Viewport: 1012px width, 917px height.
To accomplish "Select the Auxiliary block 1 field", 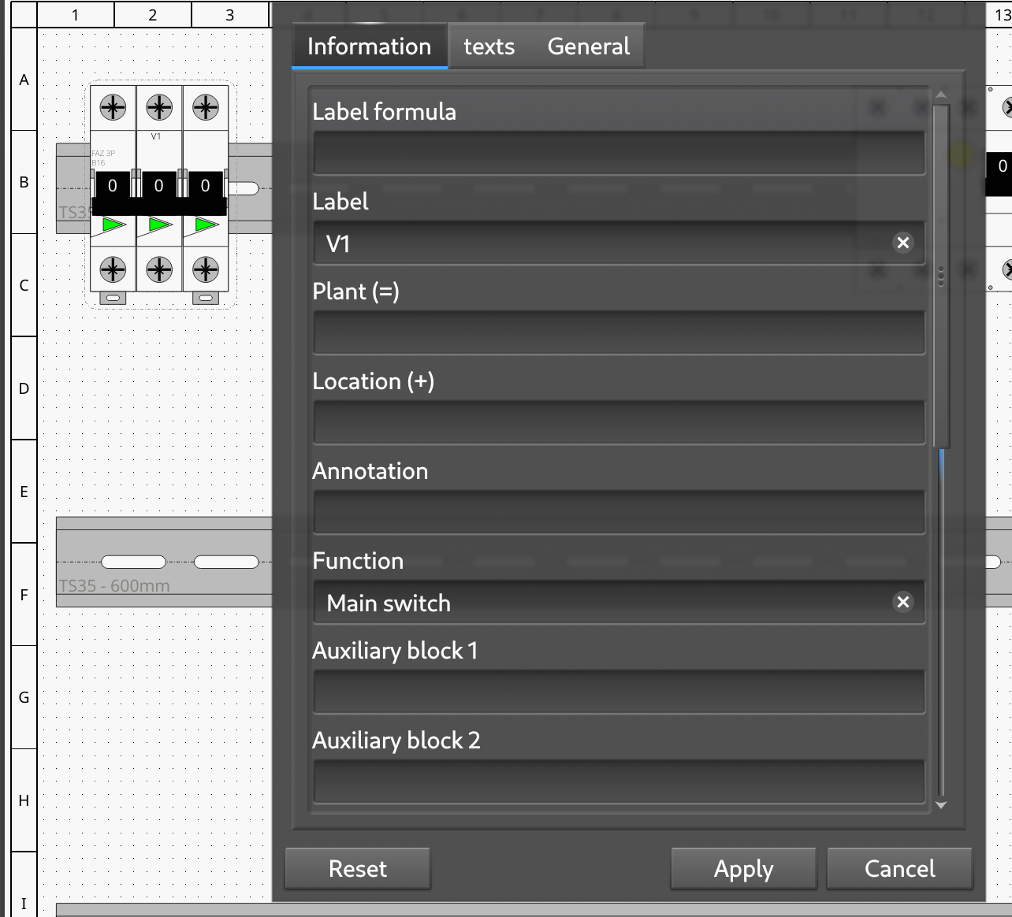I will [x=619, y=692].
